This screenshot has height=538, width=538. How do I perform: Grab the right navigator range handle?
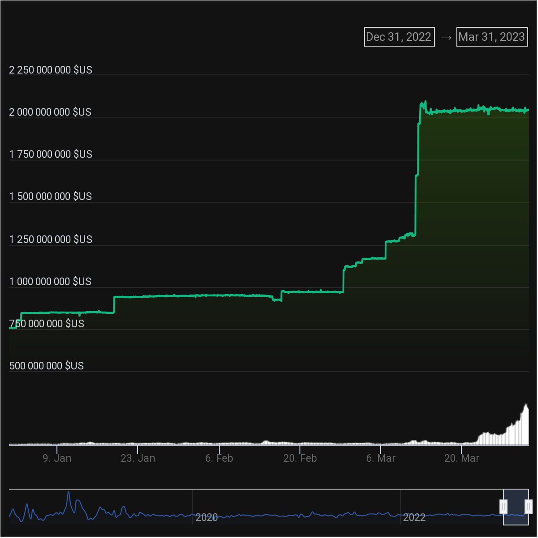click(529, 506)
